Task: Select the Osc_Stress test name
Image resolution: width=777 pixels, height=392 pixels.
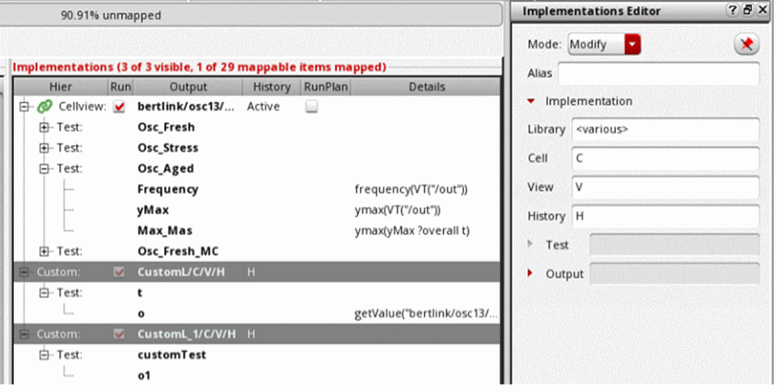Action: pyautogui.click(x=168, y=148)
